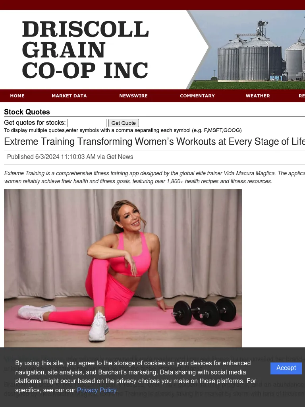Open the WEATHER menu item
This screenshot has width=305, height=407.
click(x=258, y=96)
